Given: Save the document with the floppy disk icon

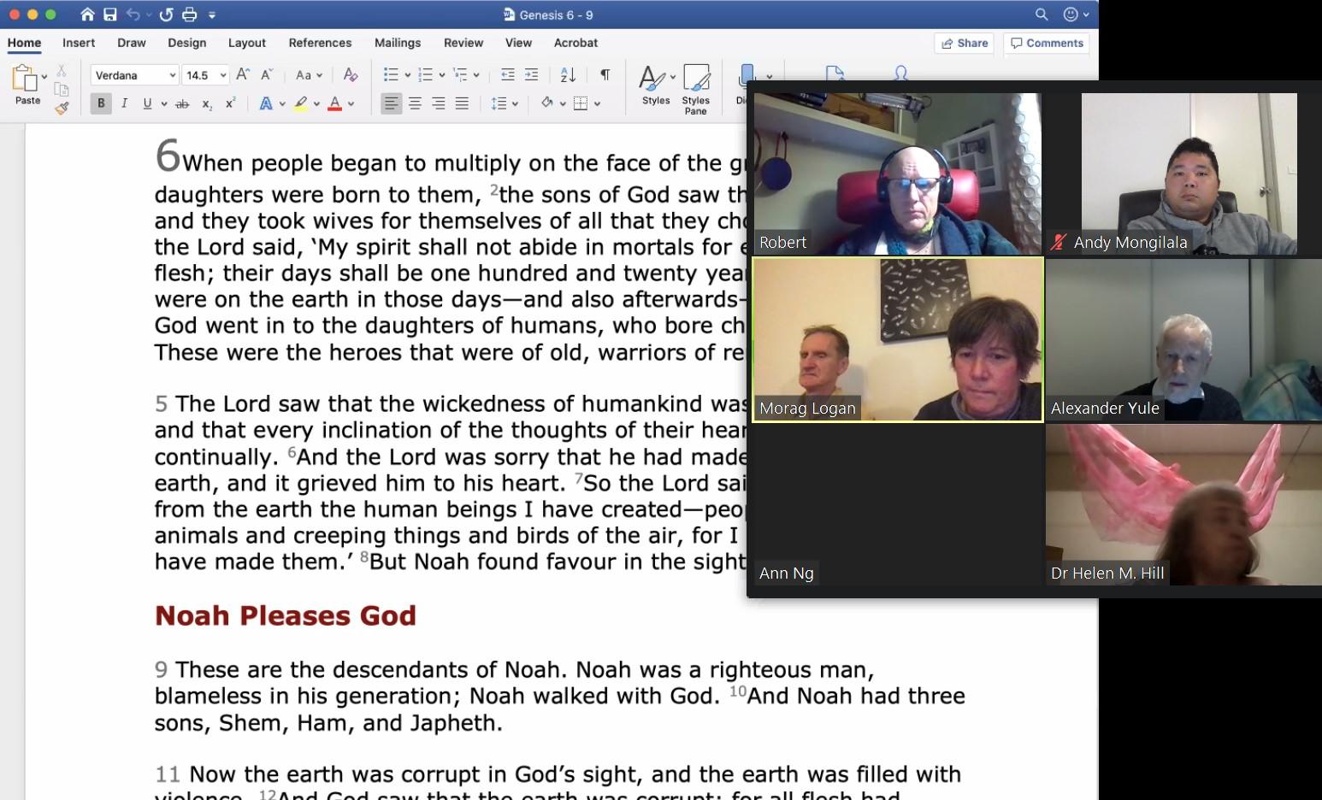Looking at the screenshot, I should pyautogui.click(x=110, y=15).
